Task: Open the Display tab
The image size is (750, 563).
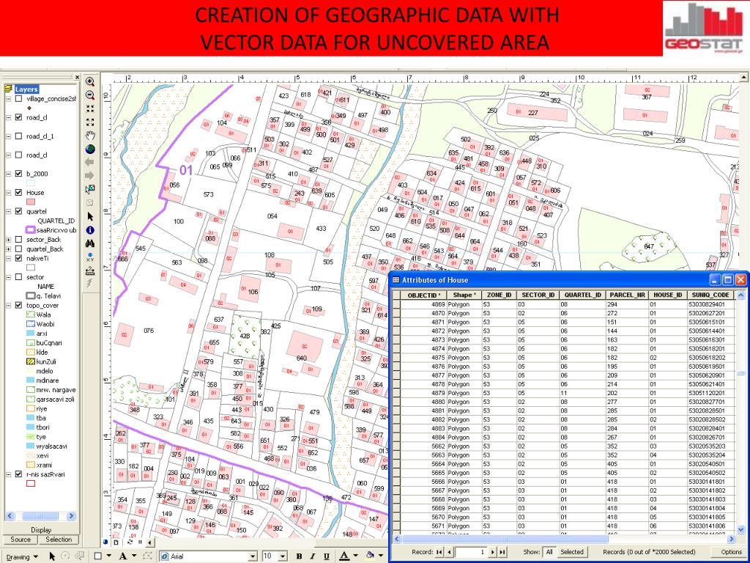Action: (x=41, y=530)
